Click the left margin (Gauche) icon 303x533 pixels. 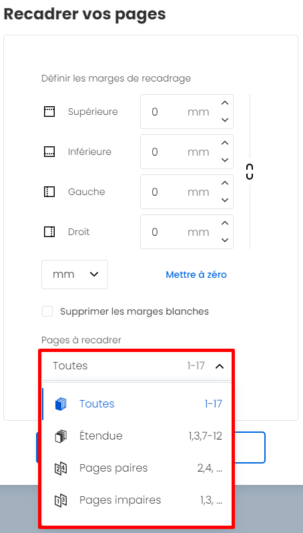[x=49, y=192]
